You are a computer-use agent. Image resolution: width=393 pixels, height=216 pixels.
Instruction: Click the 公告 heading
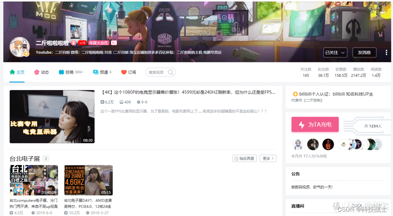click(295, 174)
